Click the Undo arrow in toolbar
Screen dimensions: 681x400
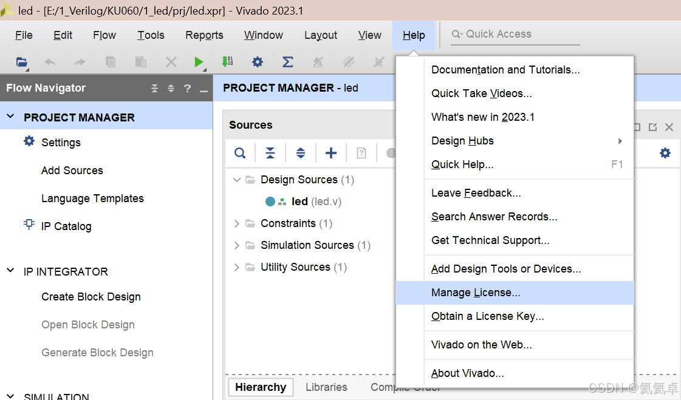(50, 62)
